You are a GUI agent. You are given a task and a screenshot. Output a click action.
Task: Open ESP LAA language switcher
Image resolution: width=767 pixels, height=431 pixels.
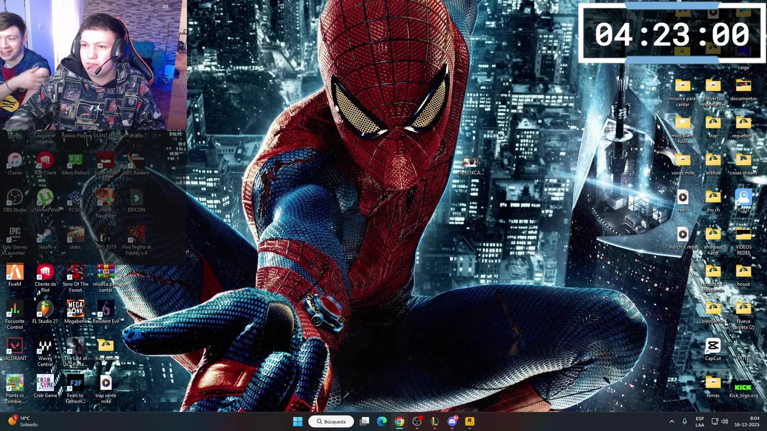tap(700, 421)
